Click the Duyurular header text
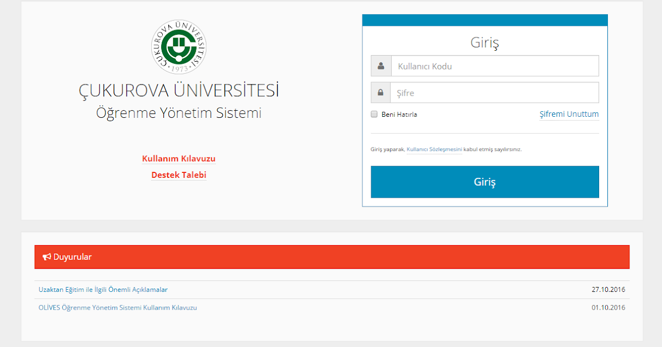Screen dimensions: 662x347 [72, 257]
